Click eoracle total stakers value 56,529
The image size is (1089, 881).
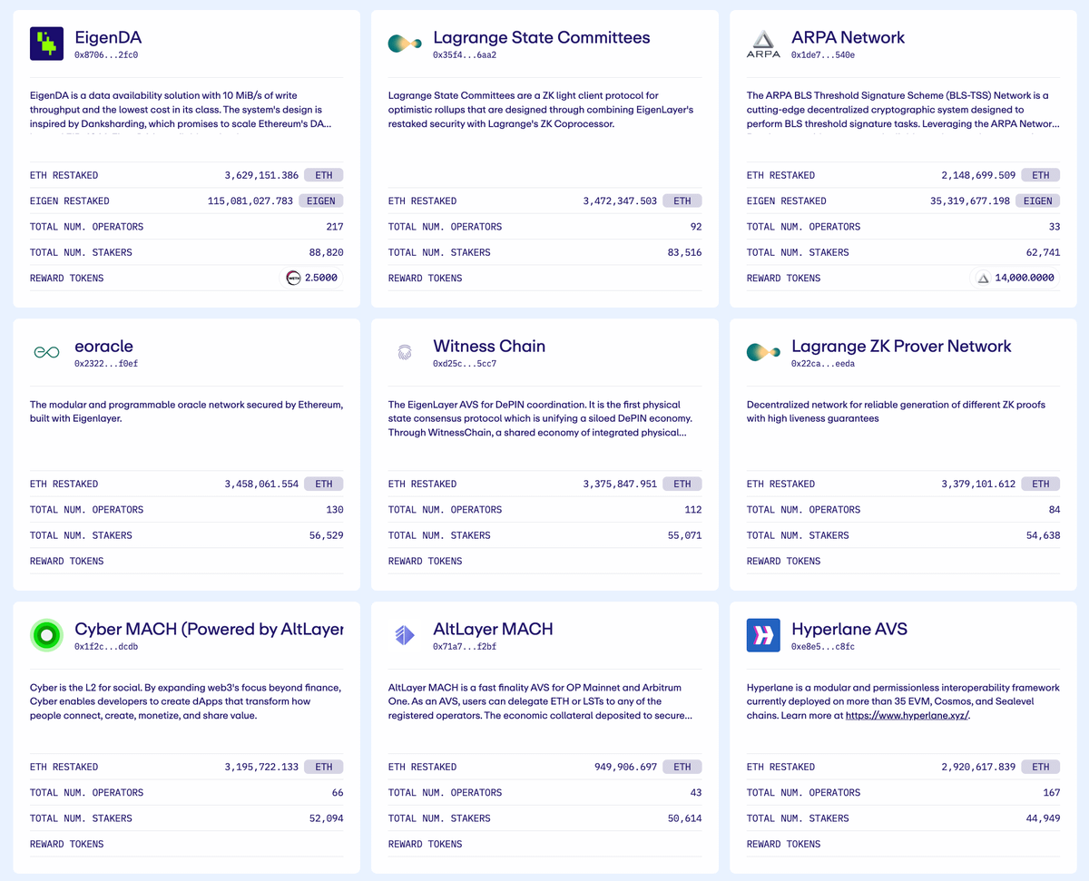[x=327, y=536]
